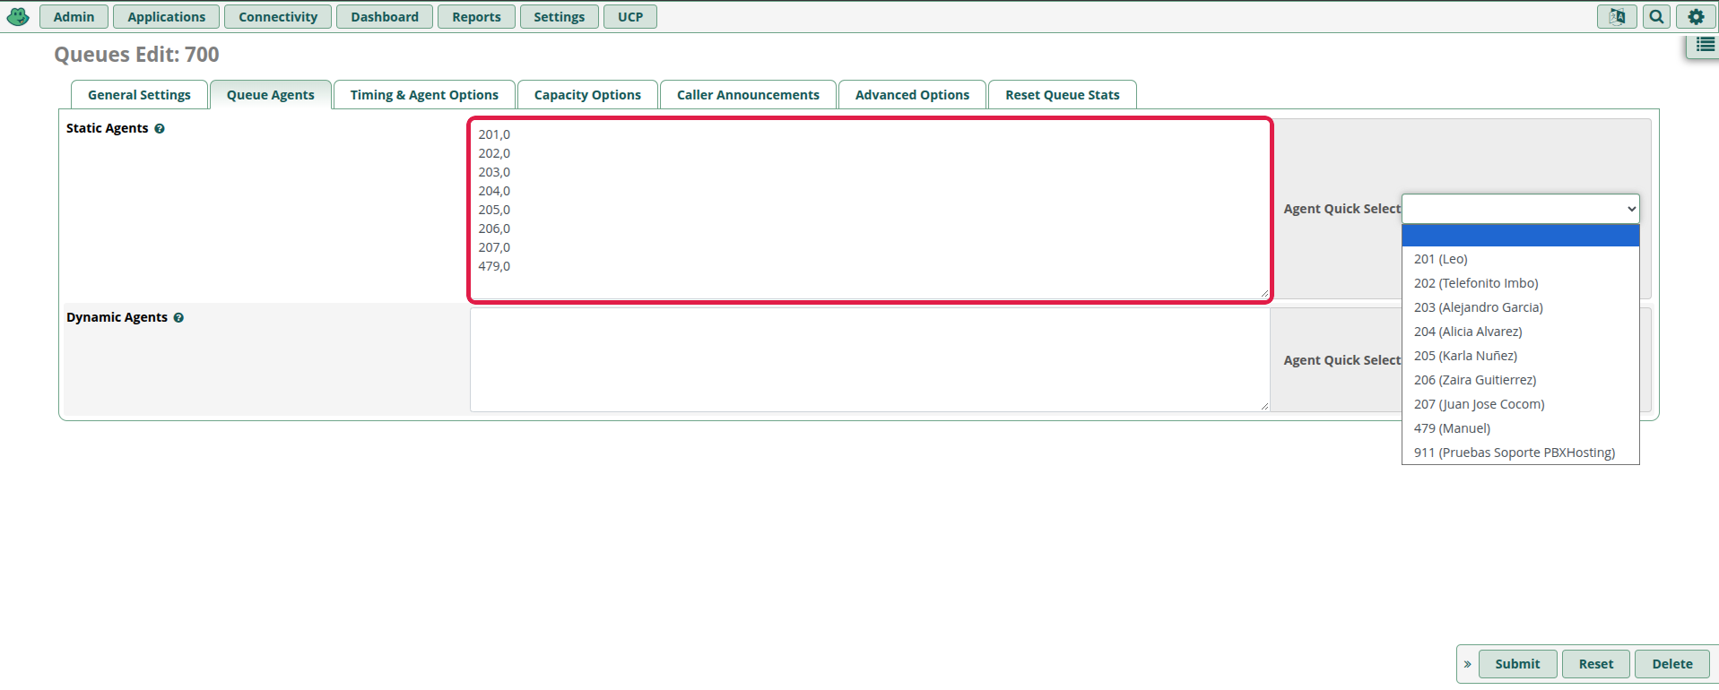This screenshot has width=1719, height=690.
Task: Click the '204,0' static agent line
Action: pyautogui.click(x=494, y=191)
